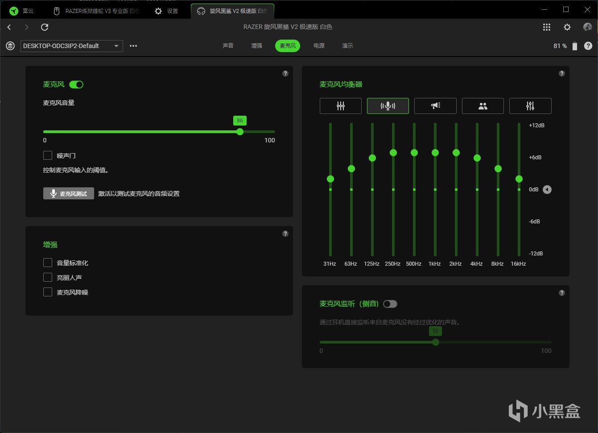This screenshot has height=433, width=598.
Task: Adjust the 麦克风音量 slider handle
Action: [x=240, y=132]
